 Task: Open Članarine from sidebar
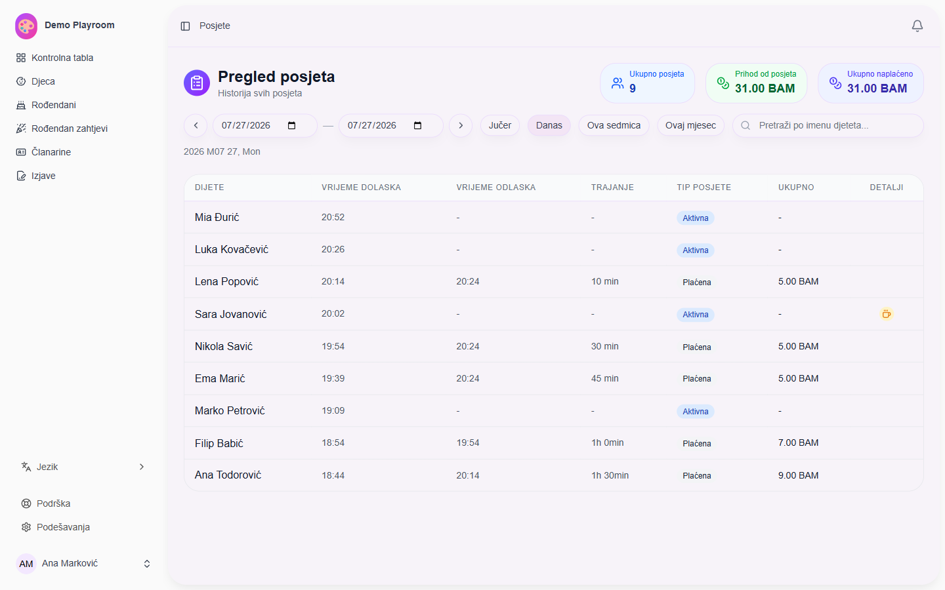(83, 152)
